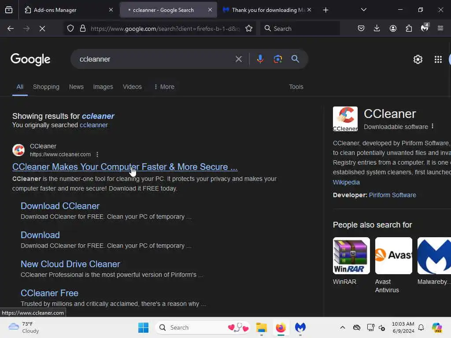Open Windows Copilot preview icon
This screenshot has width=451, height=338.
click(437, 327)
